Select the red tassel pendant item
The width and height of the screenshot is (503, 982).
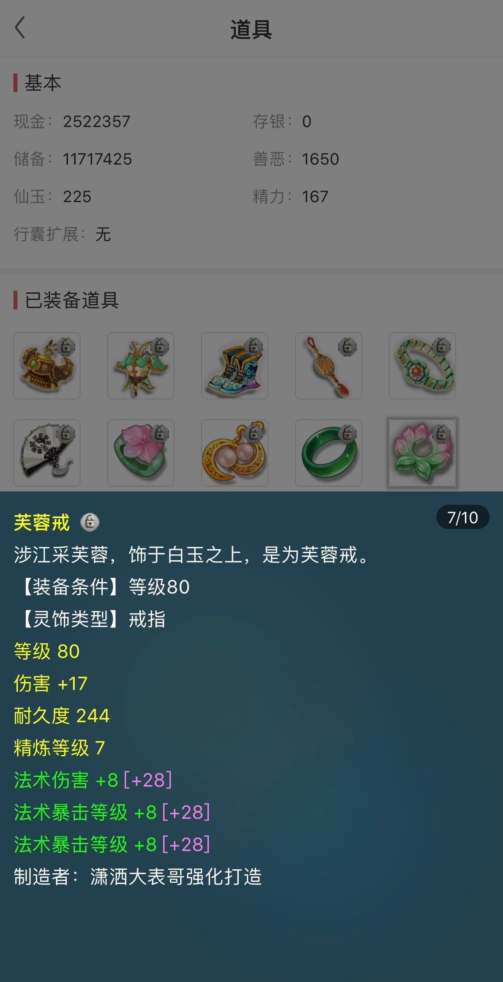click(329, 366)
